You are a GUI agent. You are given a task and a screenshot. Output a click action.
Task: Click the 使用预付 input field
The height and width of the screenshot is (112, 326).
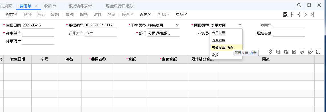click(x=38, y=41)
